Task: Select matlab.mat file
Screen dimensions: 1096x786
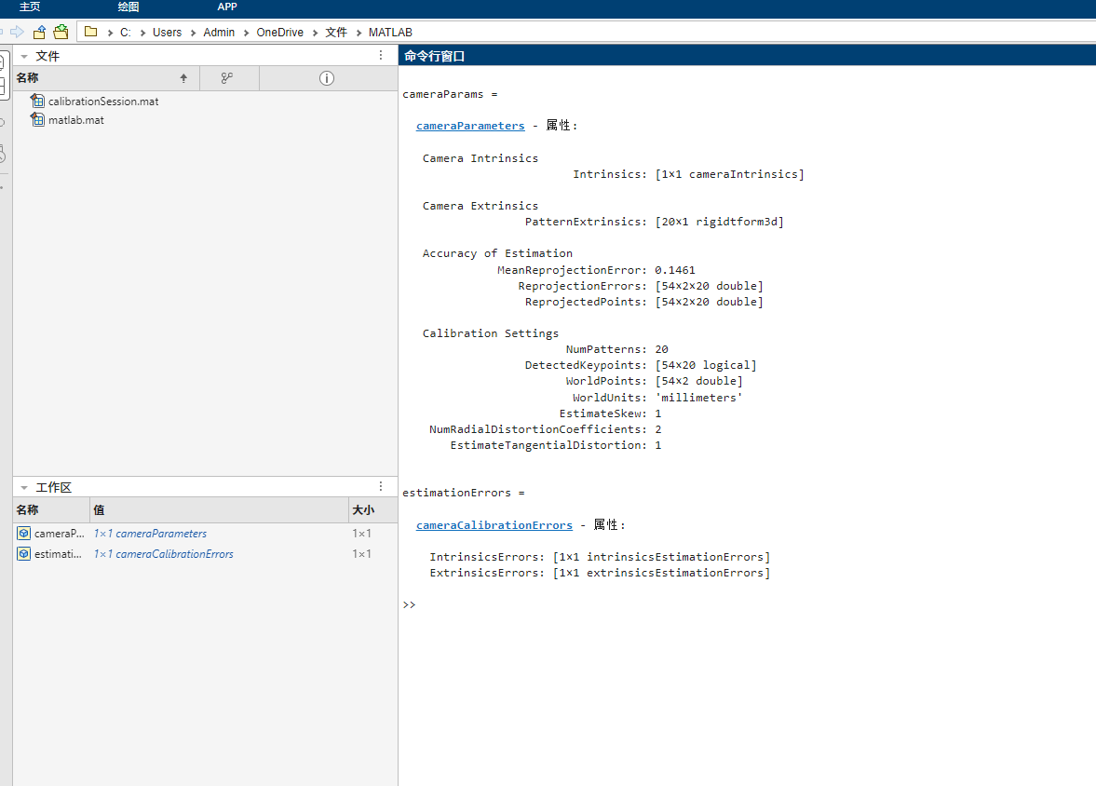Action: [76, 120]
